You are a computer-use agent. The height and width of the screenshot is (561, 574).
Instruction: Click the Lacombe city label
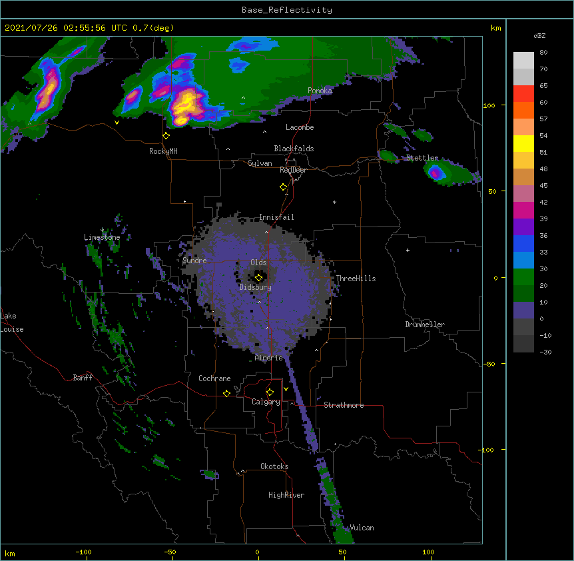coord(300,127)
